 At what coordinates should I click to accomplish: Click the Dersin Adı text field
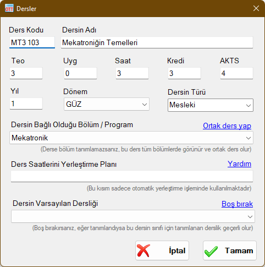pos(157,42)
